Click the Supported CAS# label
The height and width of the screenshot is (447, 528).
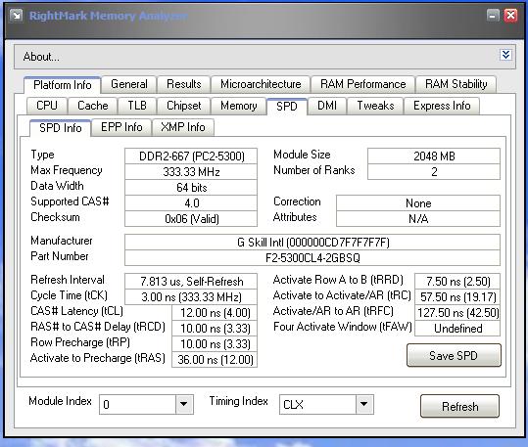tap(70, 201)
